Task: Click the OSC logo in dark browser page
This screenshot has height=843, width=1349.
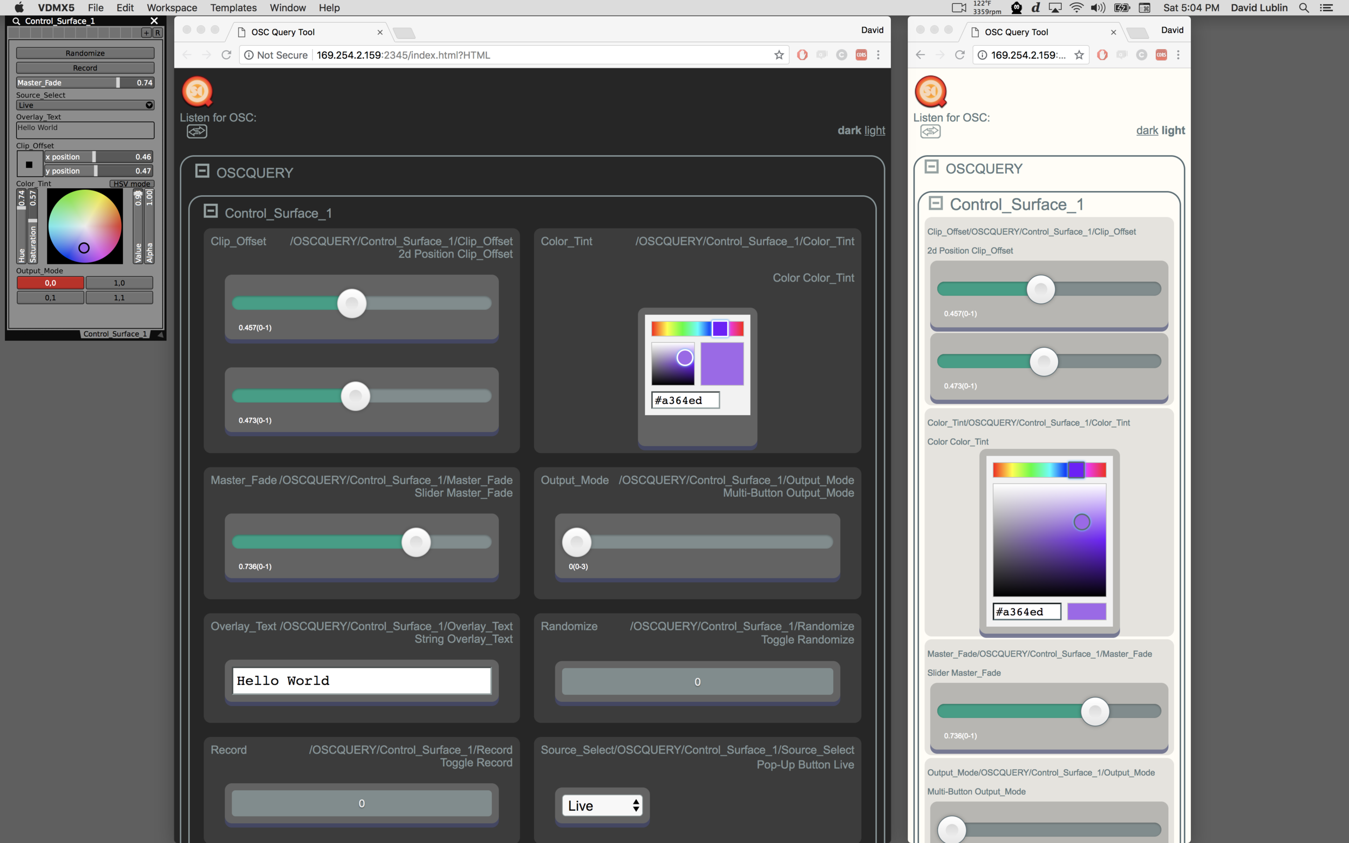Action: [x=197, y=92]
